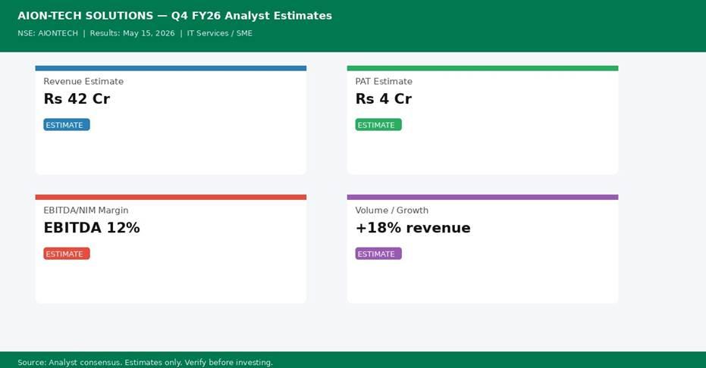
Task: Click the "Results: May 15, 2026" text
Action: click(x=132, y=33)
